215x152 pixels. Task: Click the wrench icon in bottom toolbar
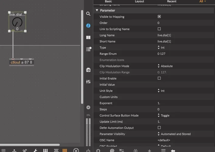35,150
